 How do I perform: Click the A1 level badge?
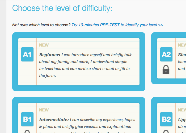27,55
